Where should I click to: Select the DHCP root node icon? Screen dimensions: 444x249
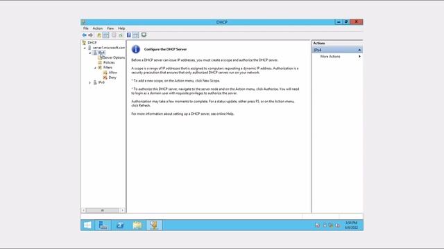tap(84, 43)
